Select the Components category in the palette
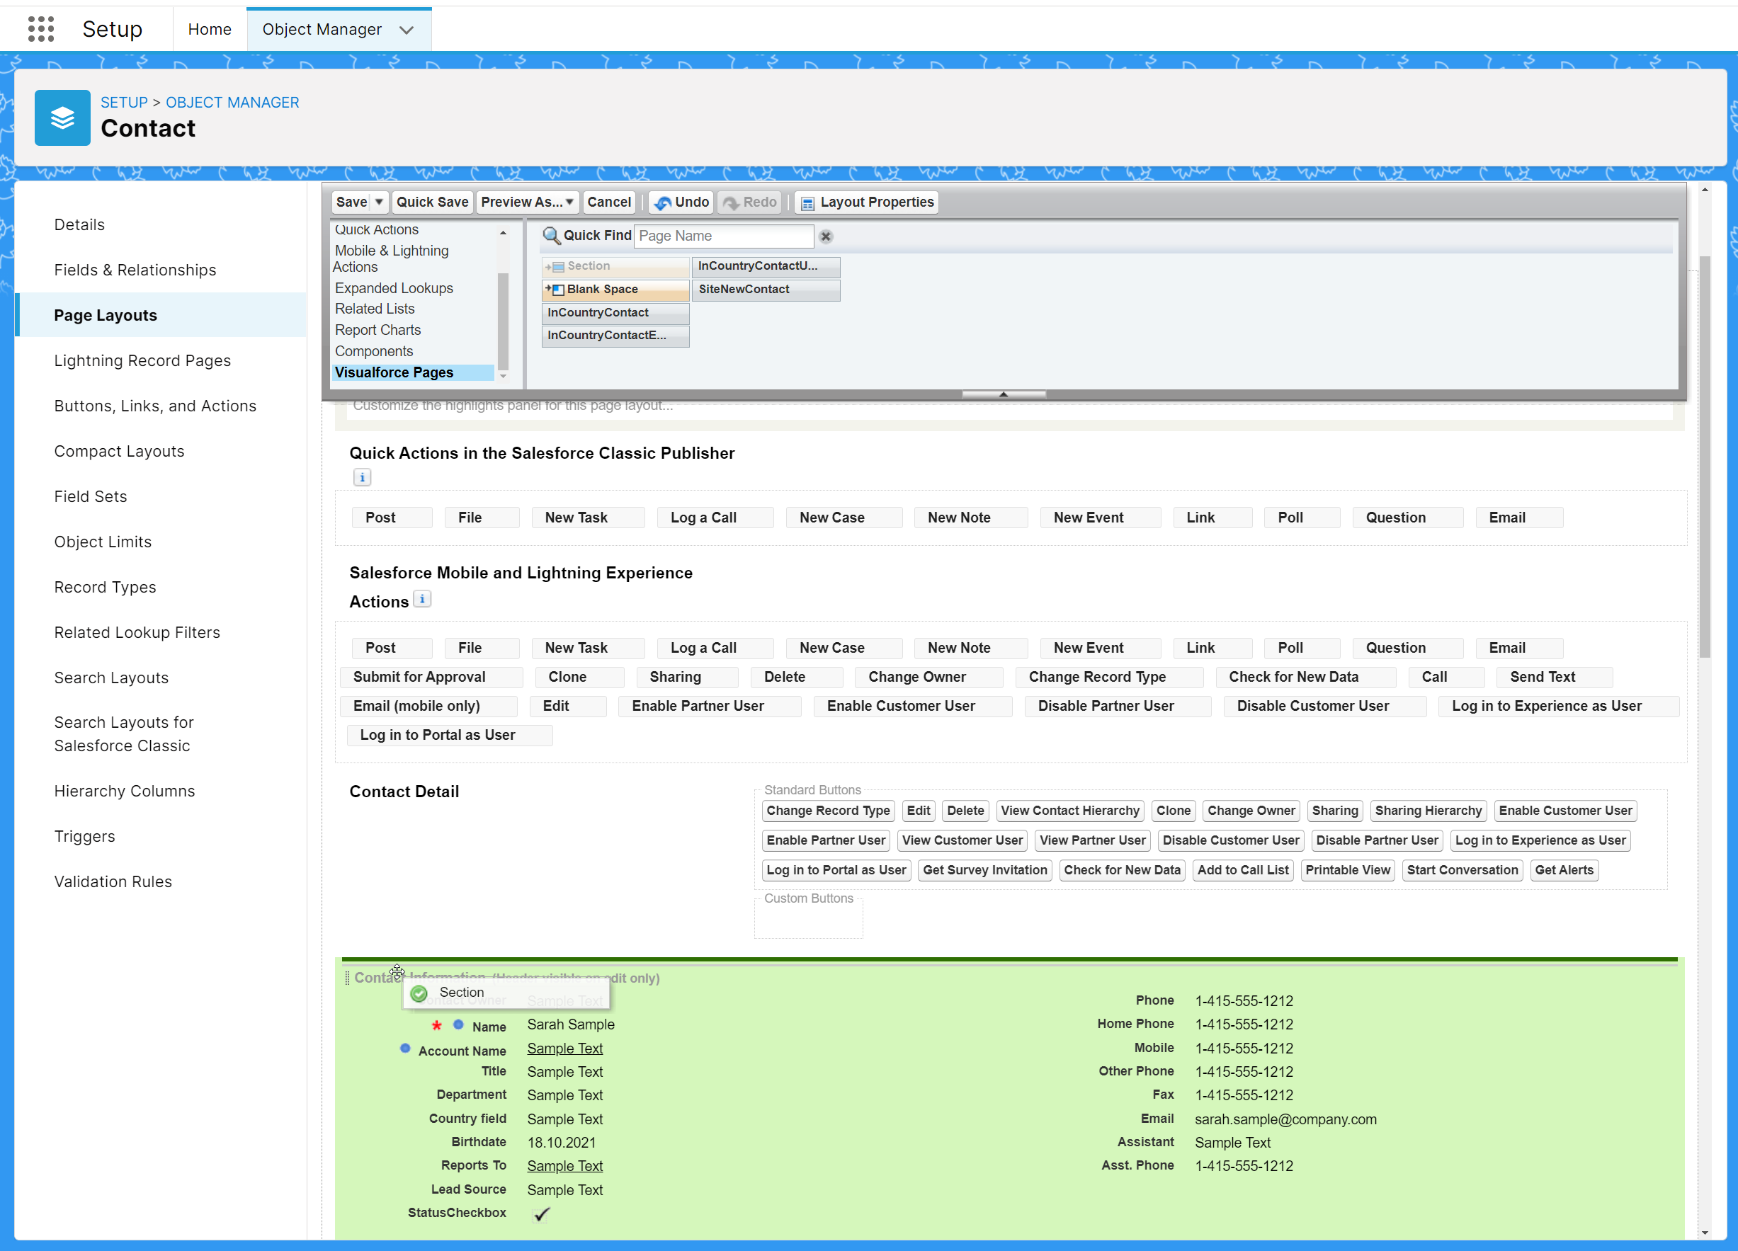 [x=374, y=351]
